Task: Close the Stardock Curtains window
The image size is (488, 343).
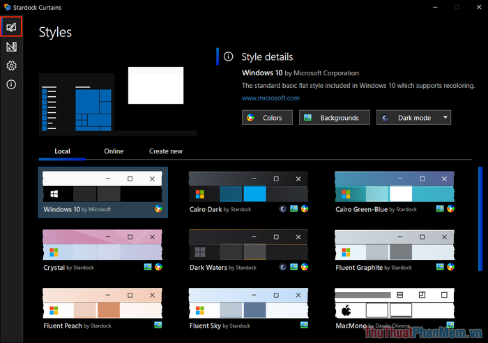Action: click(x=479, y=7)
